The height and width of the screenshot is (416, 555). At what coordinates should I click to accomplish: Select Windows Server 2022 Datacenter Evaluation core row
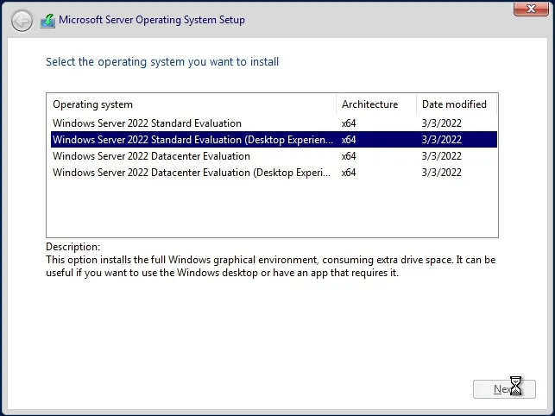pyautogui.click(x=274, y=156)
